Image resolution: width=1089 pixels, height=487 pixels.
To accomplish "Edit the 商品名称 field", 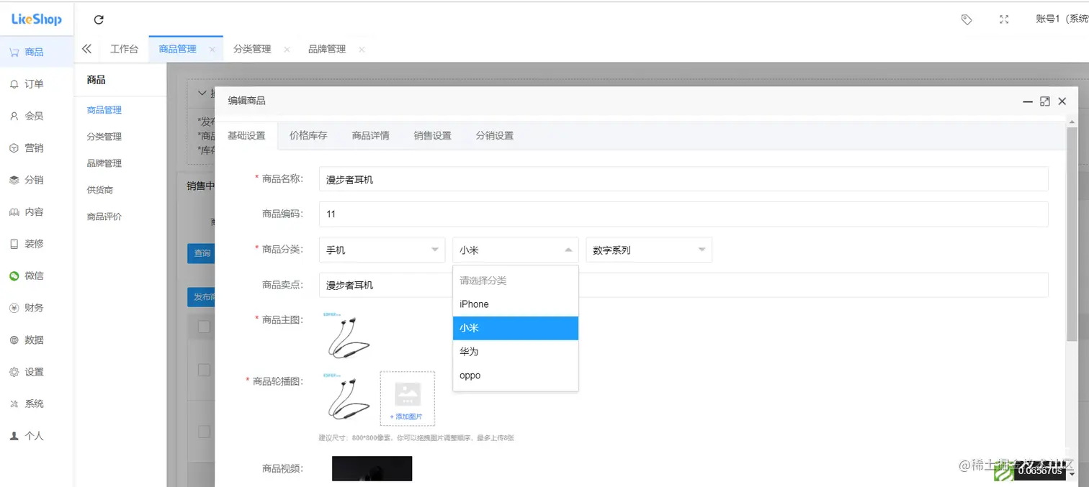I will [x=684, y=179].
